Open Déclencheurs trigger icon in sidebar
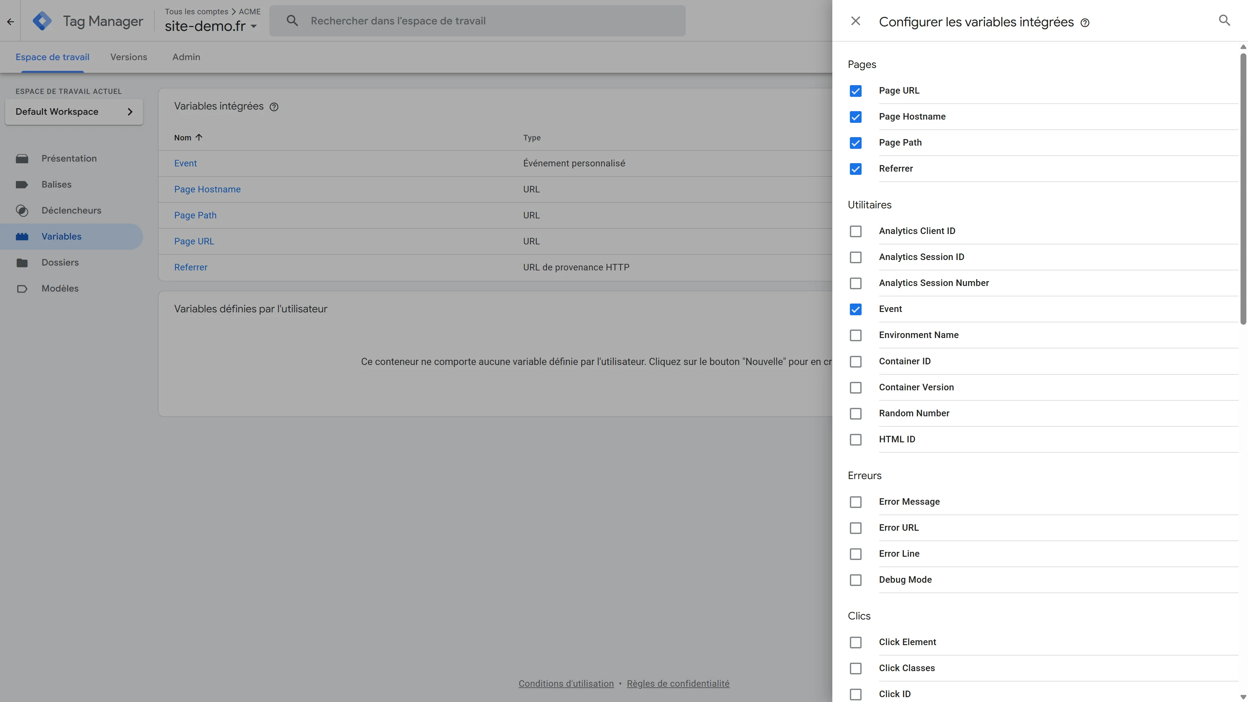 (22, 211)
